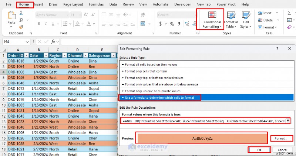Click the dialog Help question mark
The width and height of the screenshot is (296, 156).
coord(277,49)
